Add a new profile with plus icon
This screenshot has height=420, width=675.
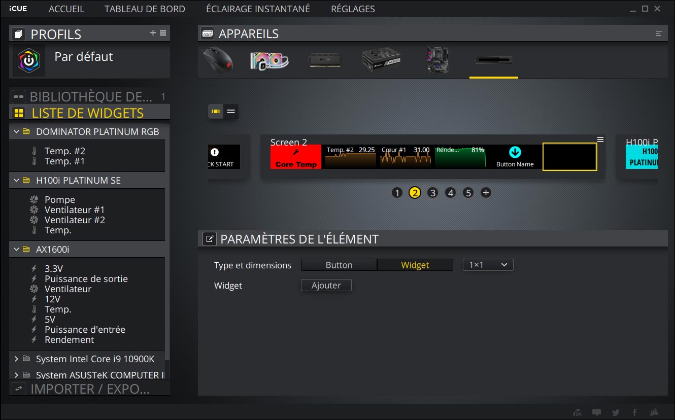tap(153, 33)
